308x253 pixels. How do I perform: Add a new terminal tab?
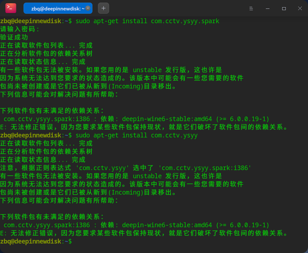point(104,8)
